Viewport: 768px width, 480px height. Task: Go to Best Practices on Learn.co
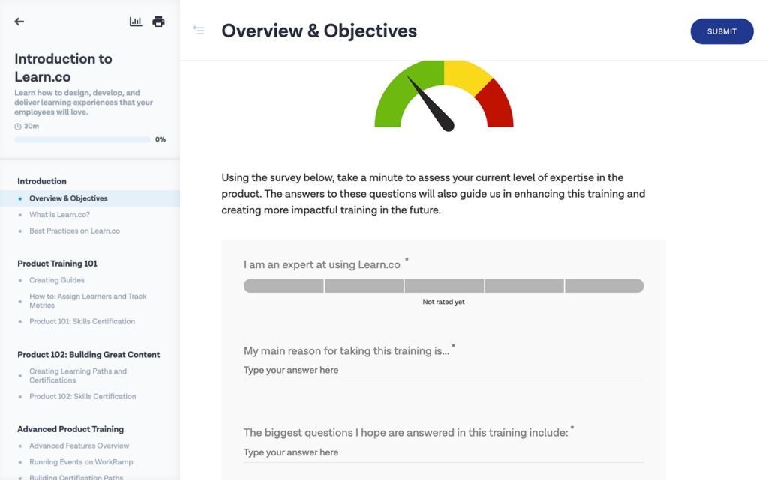pyautogui.click(x=74, y=231)
